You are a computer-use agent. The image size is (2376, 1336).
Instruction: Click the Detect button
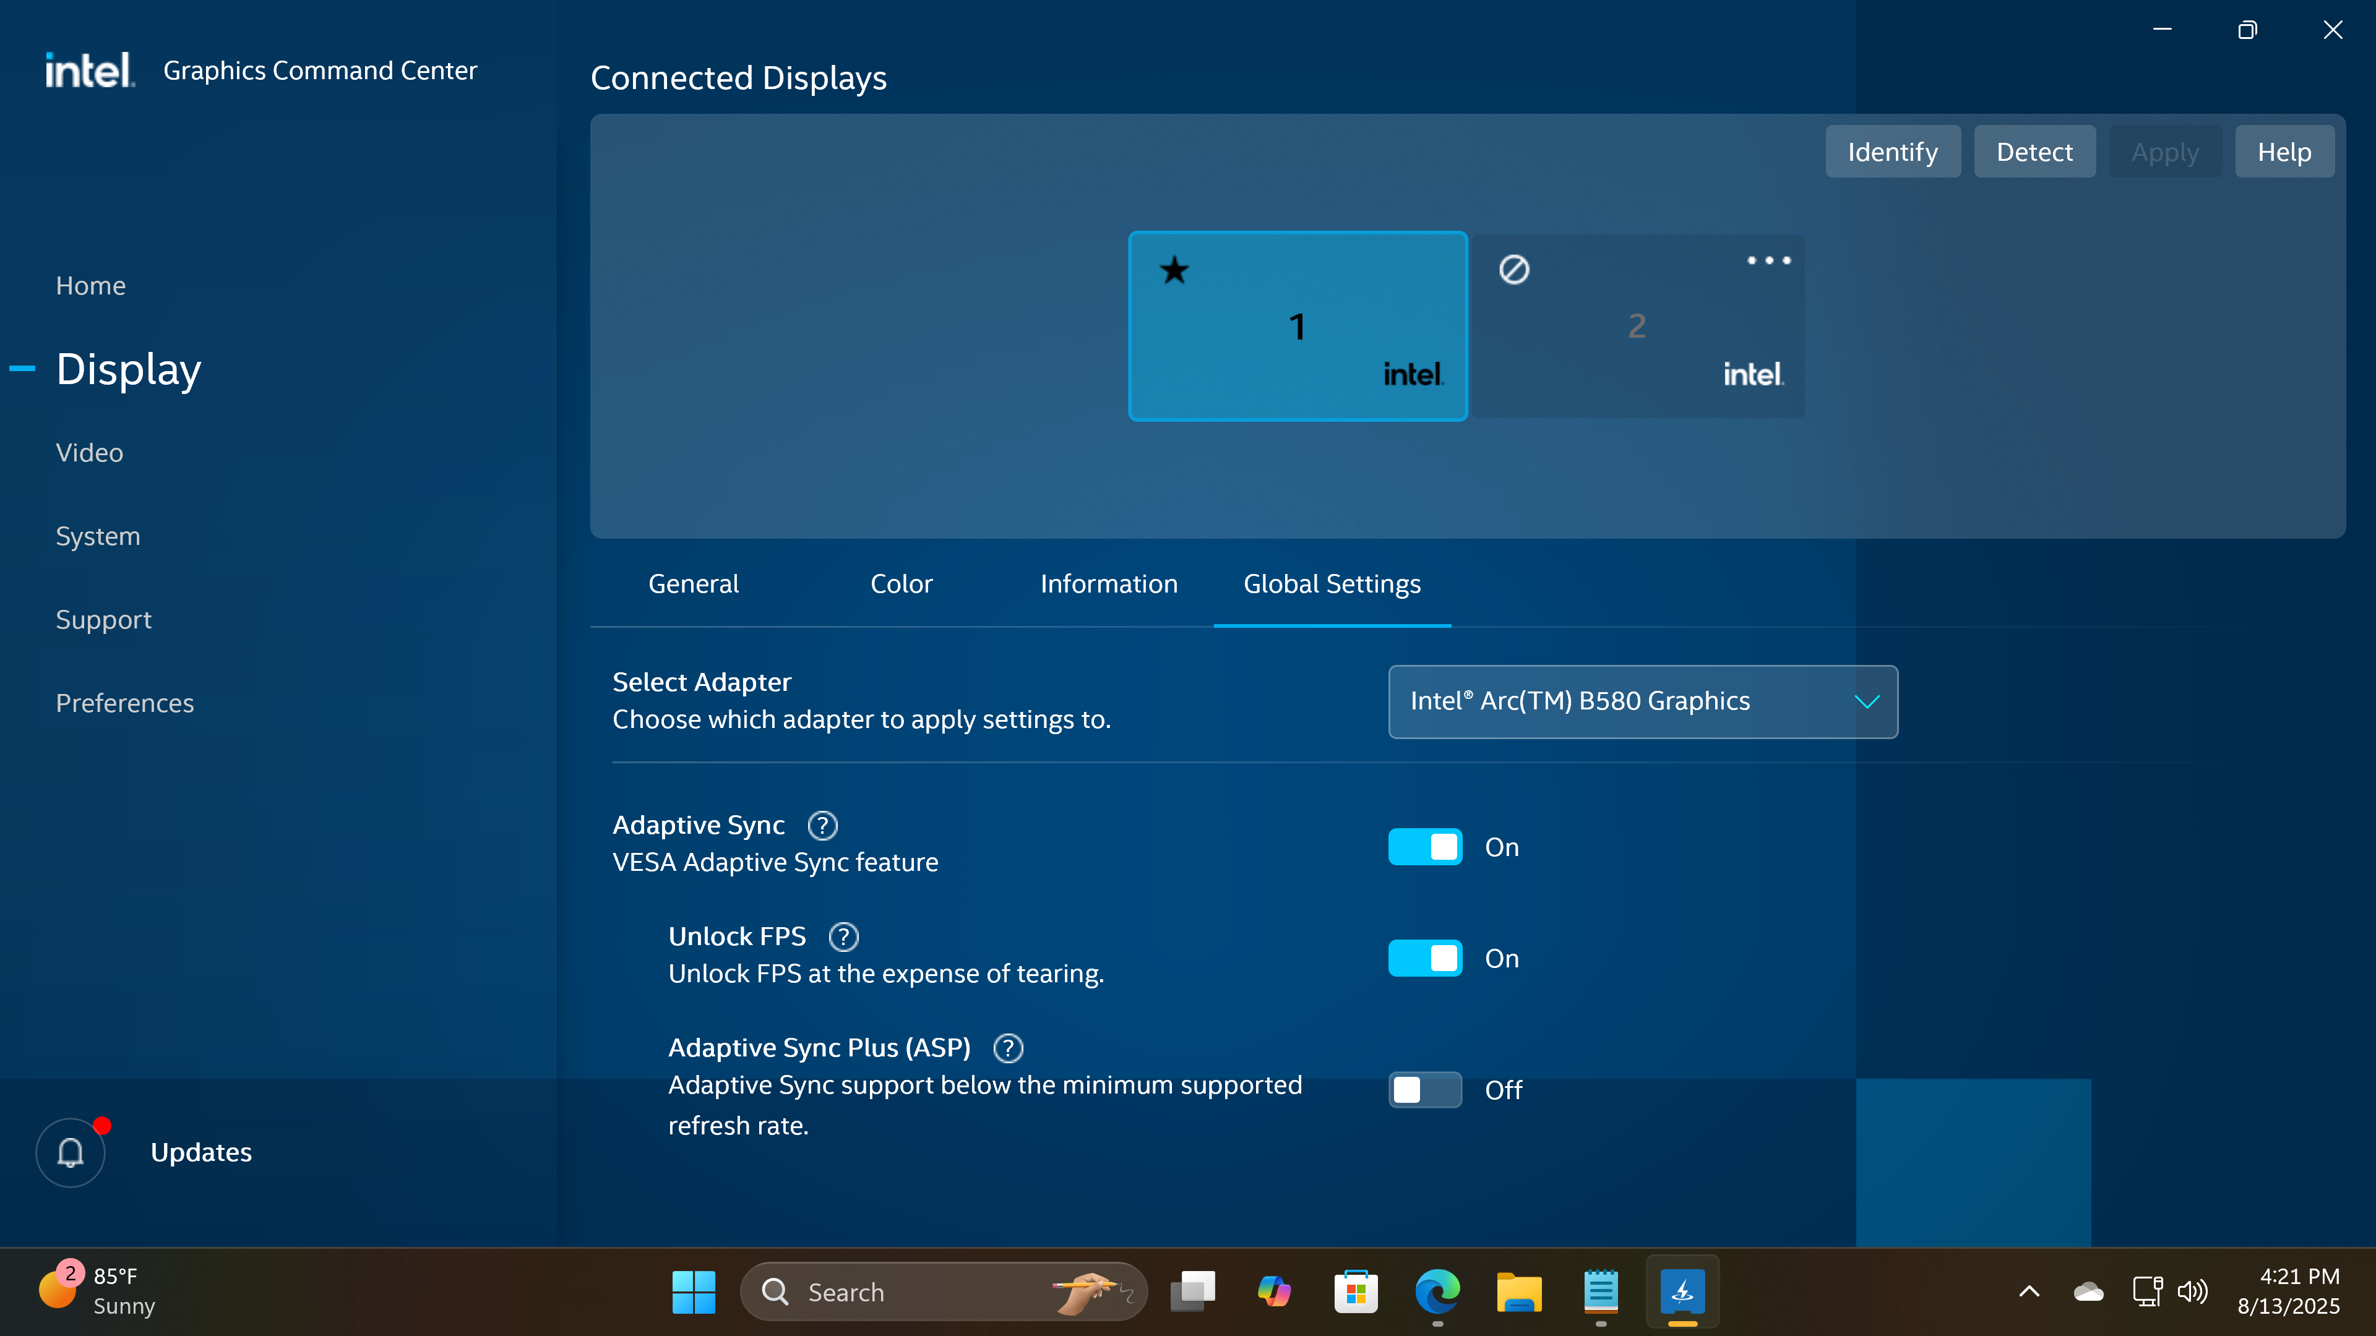[2034, 151]
